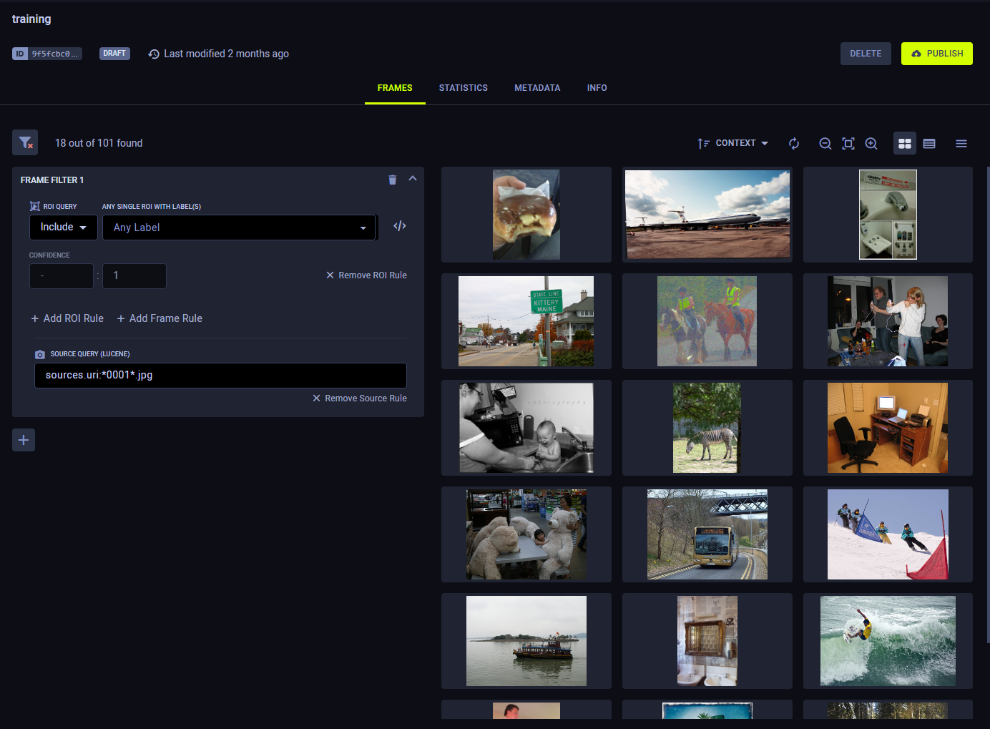Add a new ROI rule

click(67, 318)
